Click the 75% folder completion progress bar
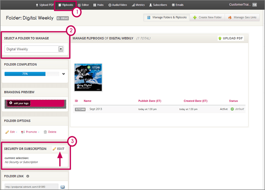The width and height of the screenshot is (265, 190). 32,74
